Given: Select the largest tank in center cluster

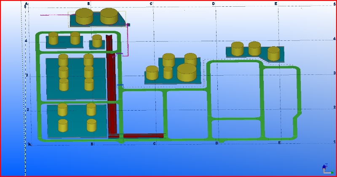Looking at the screenshot, I should pyautogui.click(x=187, y=73).
